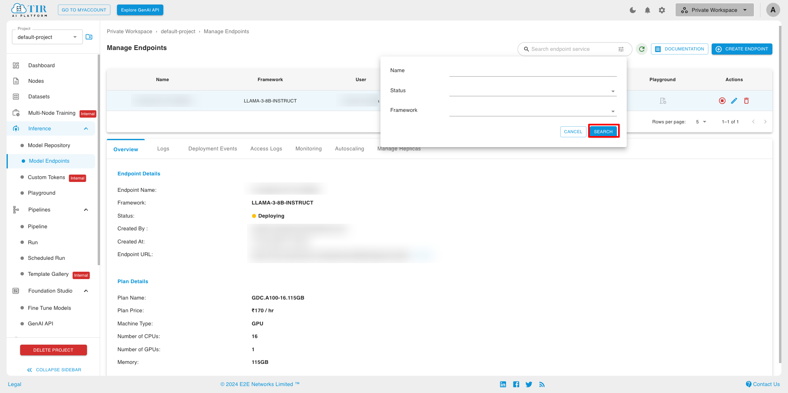The height and width of the screenshot is (393, 788).
Task: Open notifications bell icon
Action: coord(648,10)
